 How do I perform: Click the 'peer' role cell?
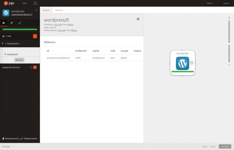coord(113,58)
